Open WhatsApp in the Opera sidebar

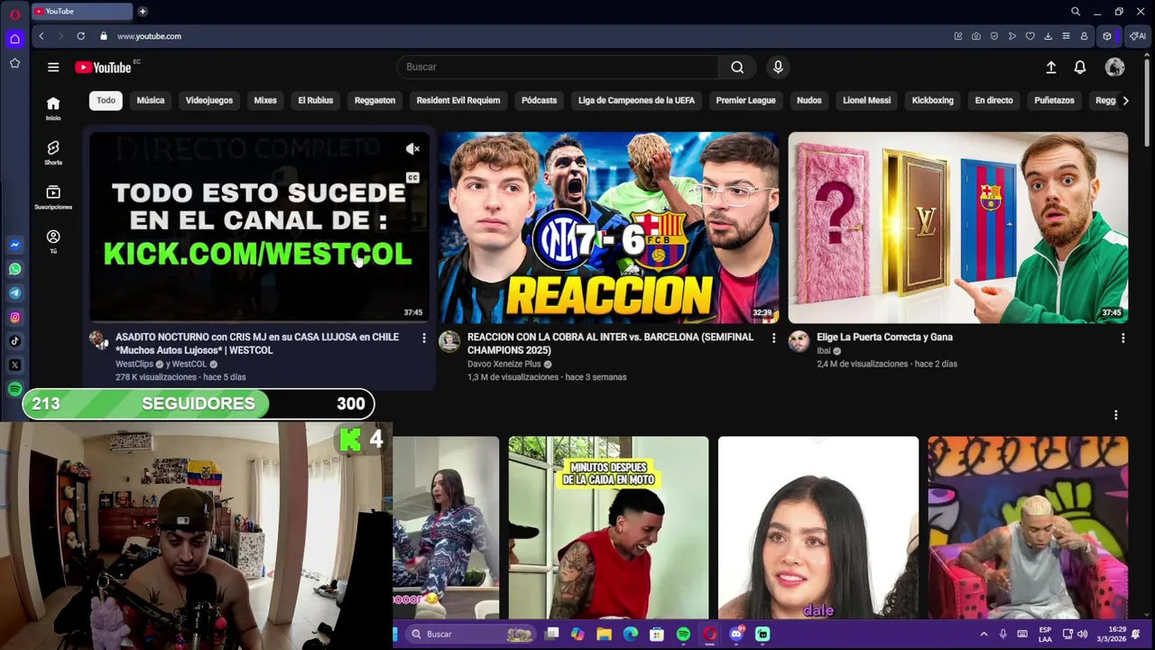[x=14, y=269]
